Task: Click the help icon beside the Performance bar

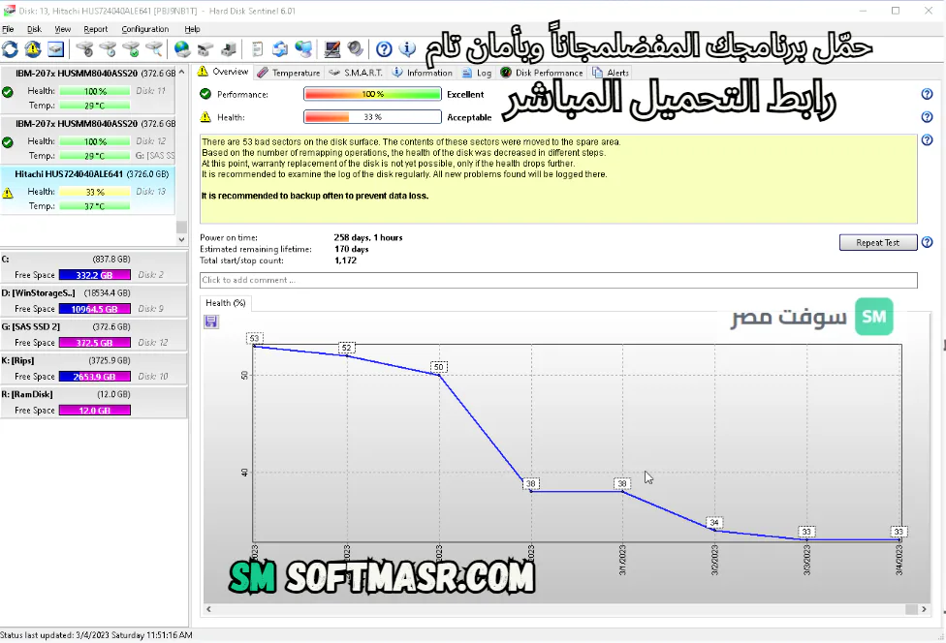Action: [928, 94]
